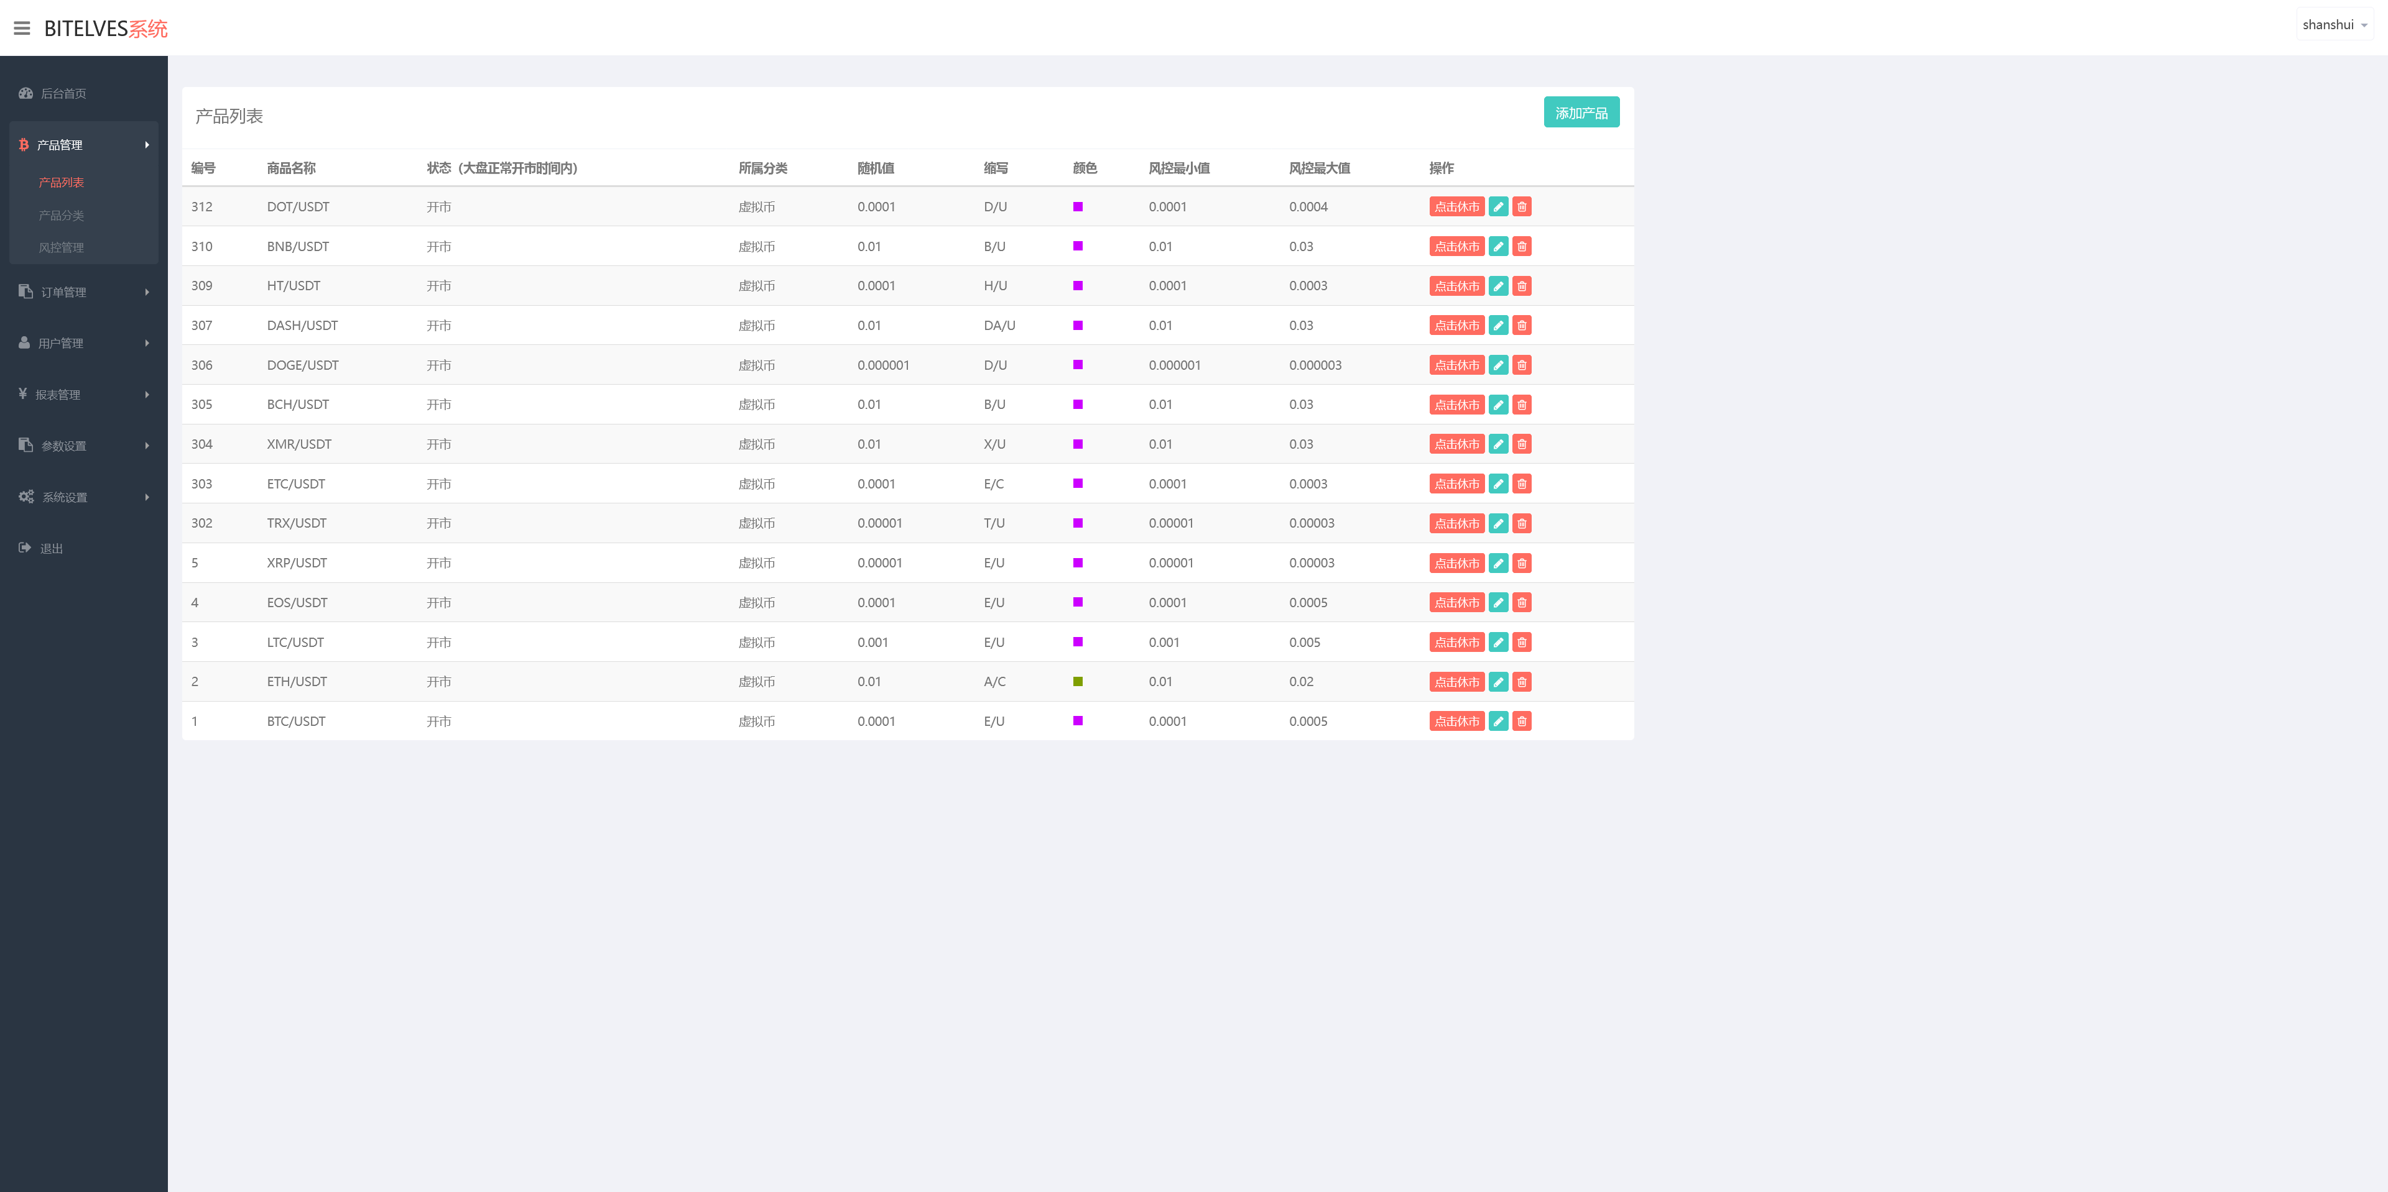2388x1192 pixels.
Task: Click the 添加产品 button
Action: [1581, 113]
